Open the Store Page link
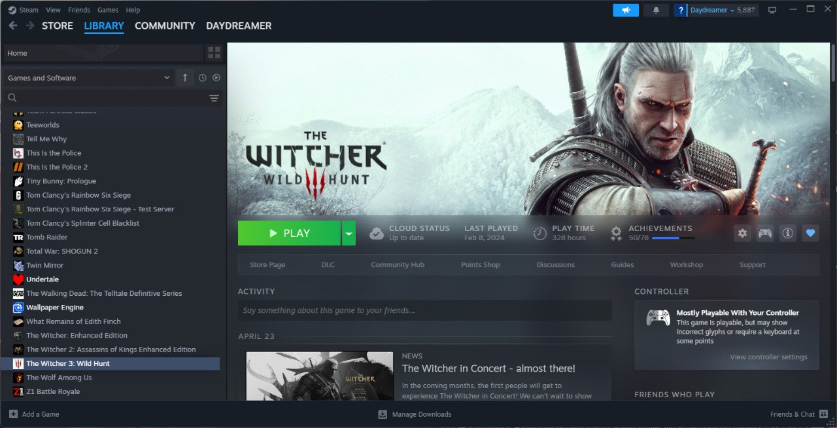Viewport: 837px width, 428px height. (x=267, y=265)
